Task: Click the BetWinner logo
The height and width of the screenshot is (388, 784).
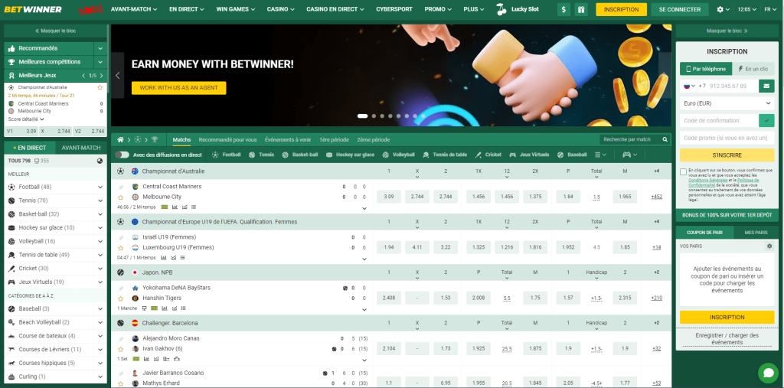Action: [x=33, y=9]
